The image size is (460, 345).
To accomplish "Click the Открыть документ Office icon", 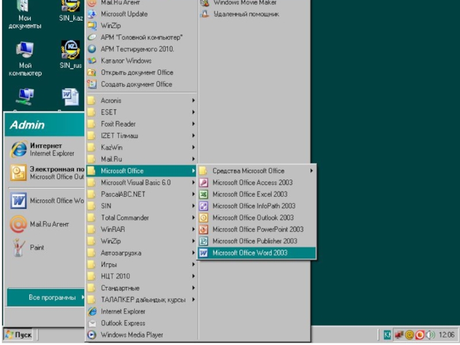I will pyautogui.click(x=92, y=72).
